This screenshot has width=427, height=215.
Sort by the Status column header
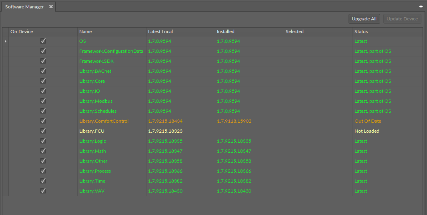(388, 32)
